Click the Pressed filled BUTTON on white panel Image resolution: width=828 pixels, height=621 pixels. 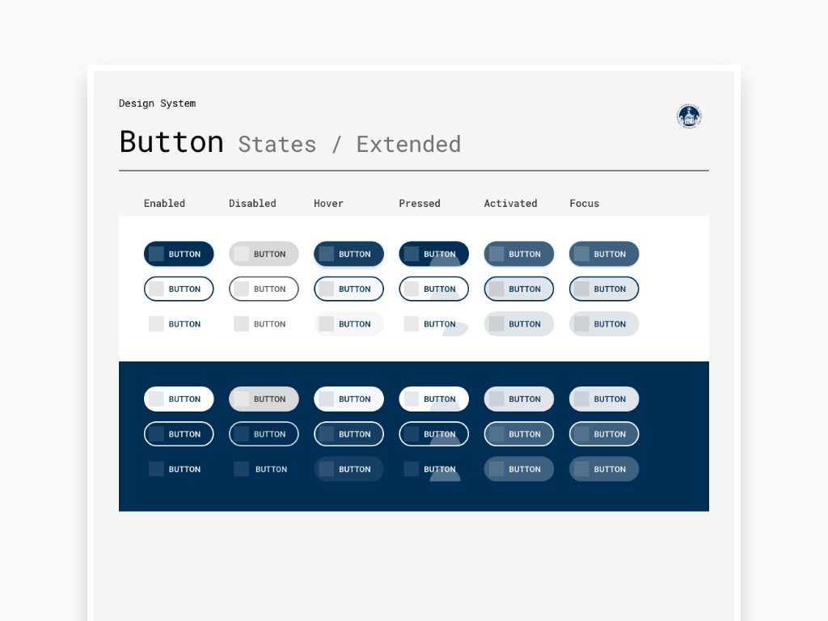coord(434,254)
